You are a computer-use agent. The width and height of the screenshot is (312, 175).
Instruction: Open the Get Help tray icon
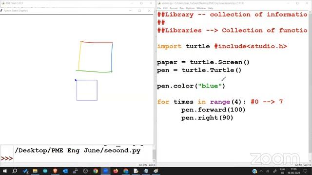click(x=254, y=171)
